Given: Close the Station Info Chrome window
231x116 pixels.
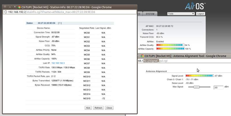Looking at the screenshot, I should pyautogui.click(x=15, y=7).
